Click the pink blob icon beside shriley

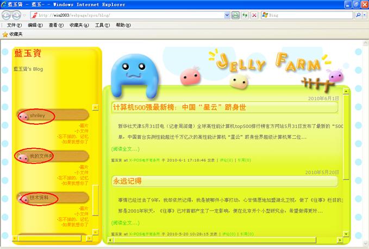(23, 116)
